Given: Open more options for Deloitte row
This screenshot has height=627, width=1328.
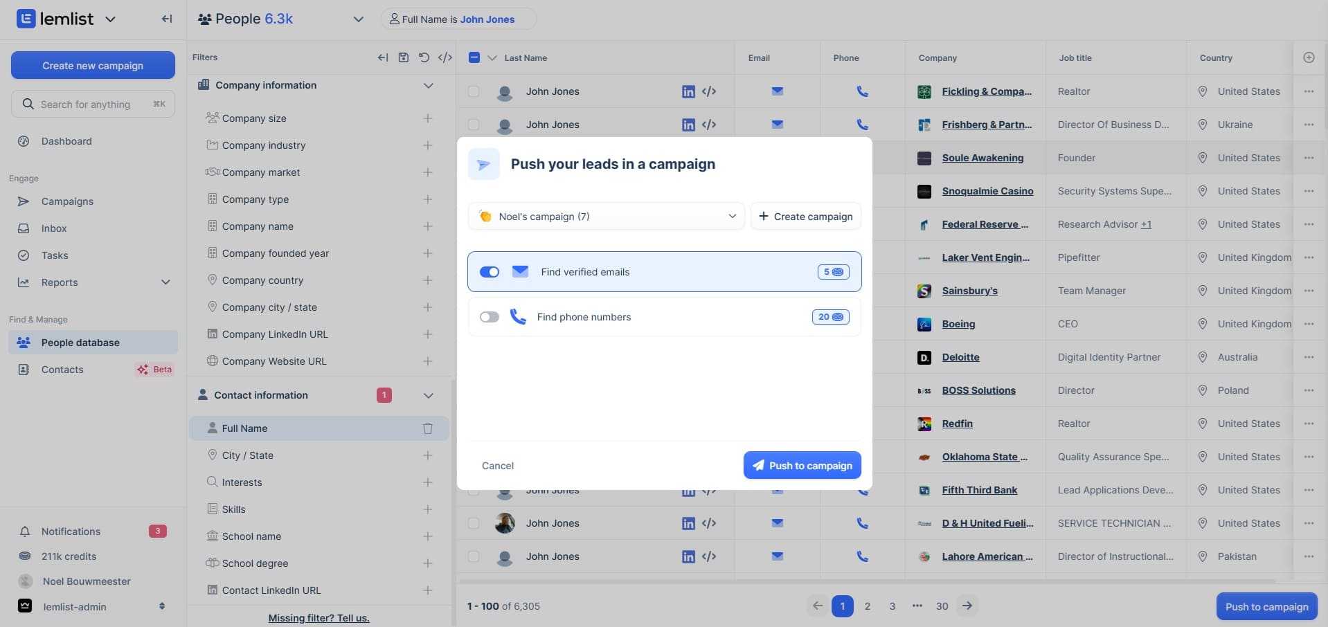Looking at the screenshot, I should [1309, 357].
